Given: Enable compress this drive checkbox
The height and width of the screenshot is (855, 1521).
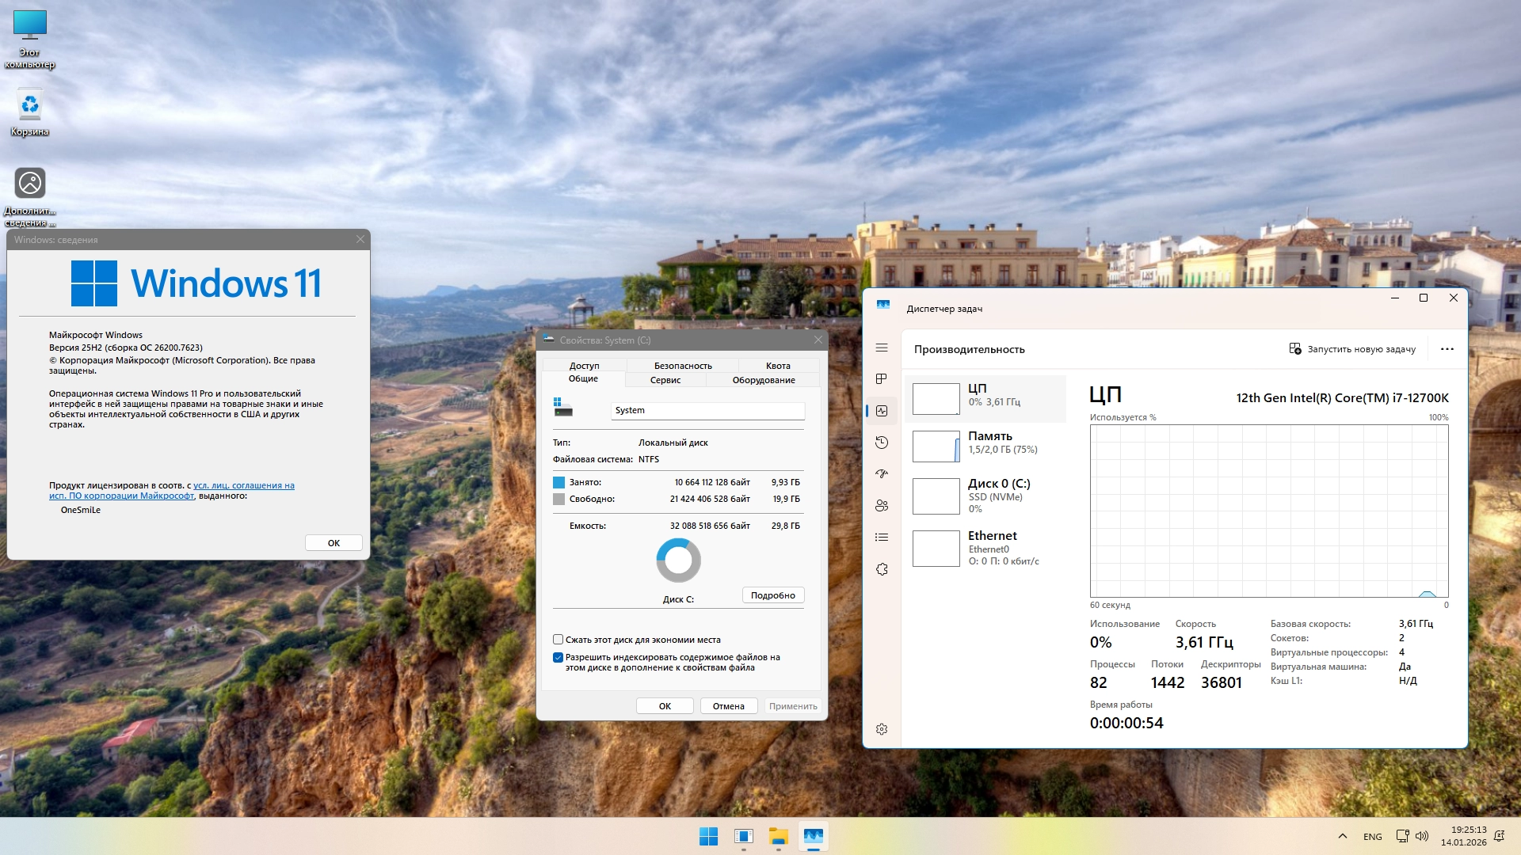Looking at the screenshot, I should [x=558, y=640].
